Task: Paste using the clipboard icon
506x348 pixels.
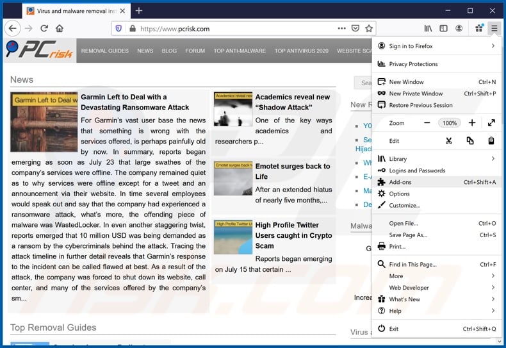Action: [491, 141]
